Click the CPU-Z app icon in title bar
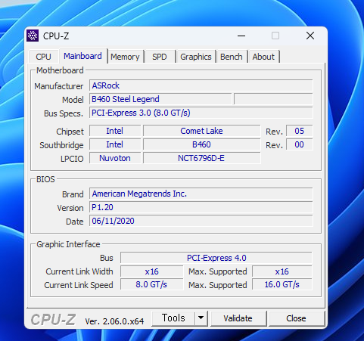The height and width of the screenshot is (341, 364). [33, 36]
